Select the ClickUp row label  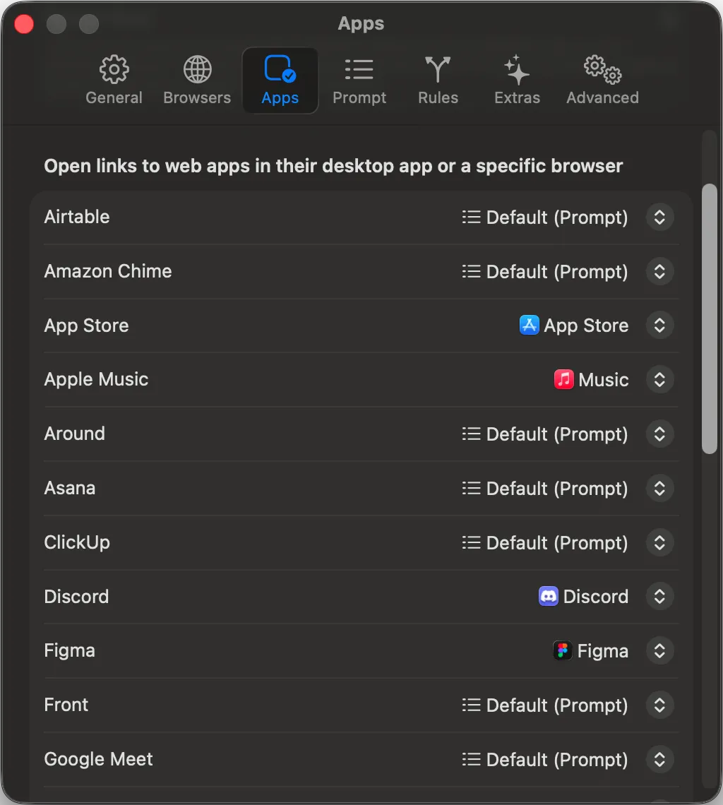[77, 543]
